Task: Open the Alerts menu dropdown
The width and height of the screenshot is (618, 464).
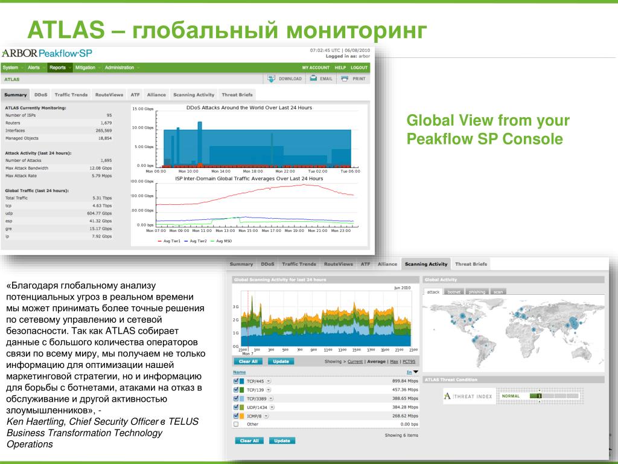Action: tap(36, 68)
